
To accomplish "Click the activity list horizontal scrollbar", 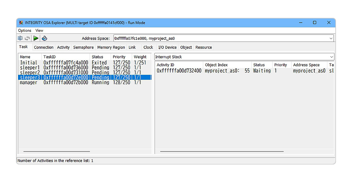I will (222, 152).
